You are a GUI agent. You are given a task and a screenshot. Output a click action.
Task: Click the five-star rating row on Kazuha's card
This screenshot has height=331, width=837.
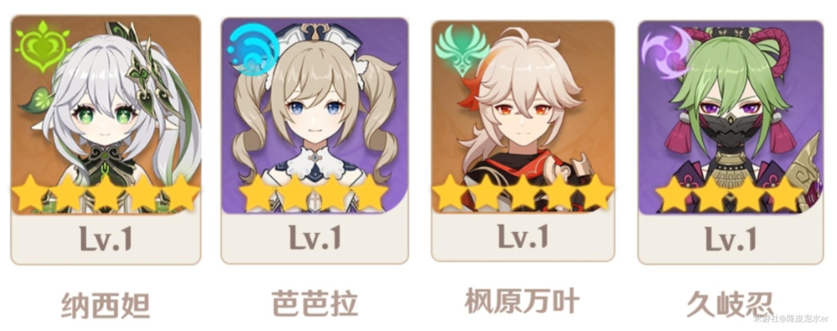click(522, 193)
